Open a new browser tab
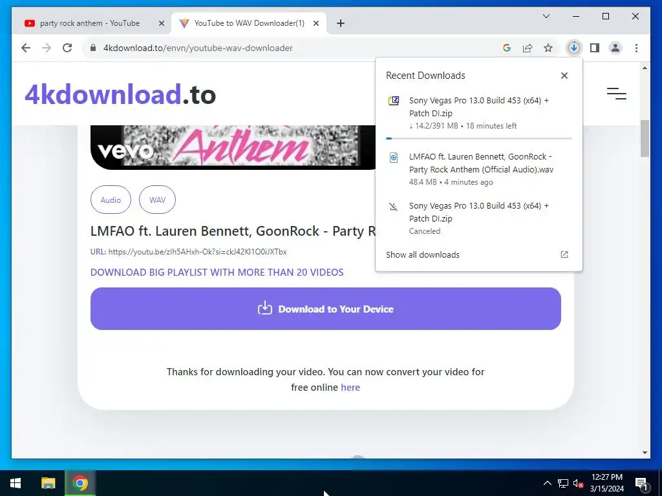662x496 pixels. coord(341,24)
